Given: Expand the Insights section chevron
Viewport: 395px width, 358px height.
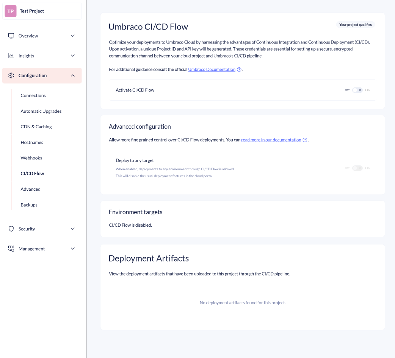Looking at the screenshot, I should [x=73, y=56].
